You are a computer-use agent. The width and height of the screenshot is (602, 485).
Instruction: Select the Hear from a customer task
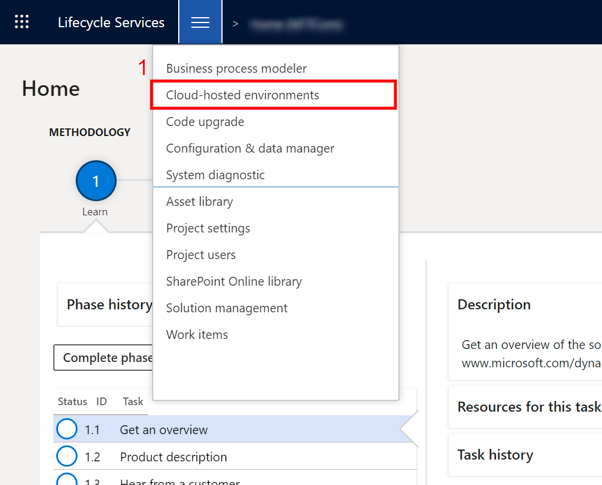(x=180, y=481)
